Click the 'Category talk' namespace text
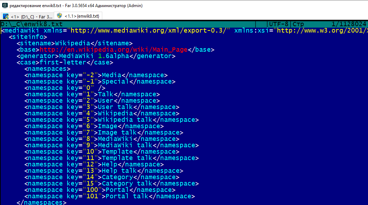 (x=127, y=183)
